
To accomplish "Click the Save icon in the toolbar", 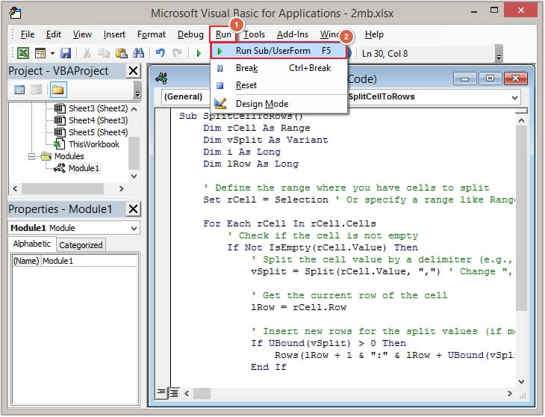I will [x=66, y=53].
